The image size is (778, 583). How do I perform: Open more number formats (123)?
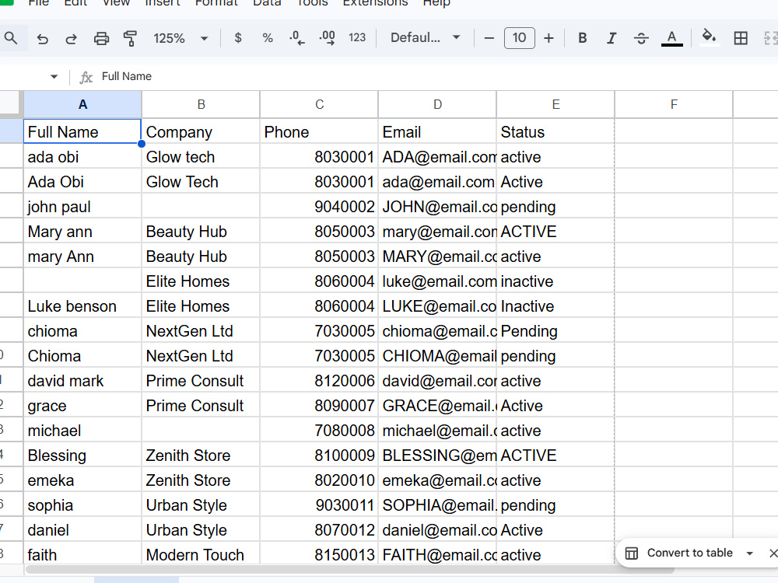(x=357, y=37)
